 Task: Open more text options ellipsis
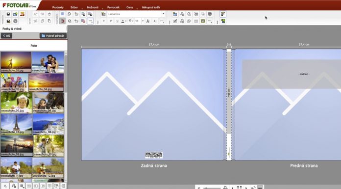coord(162,21)
